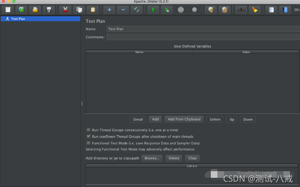Click Add from Clipboard button

click(x=184, y=119)
